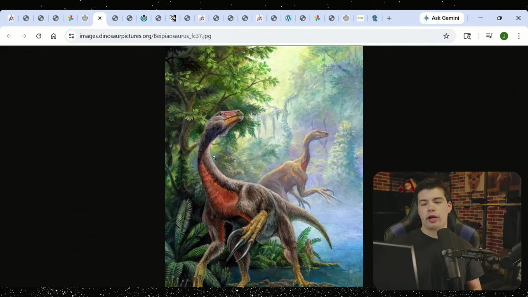This screenshot has width=528, height=297.
Task: Restore down the Chrome window
Action: click(500, 18)
